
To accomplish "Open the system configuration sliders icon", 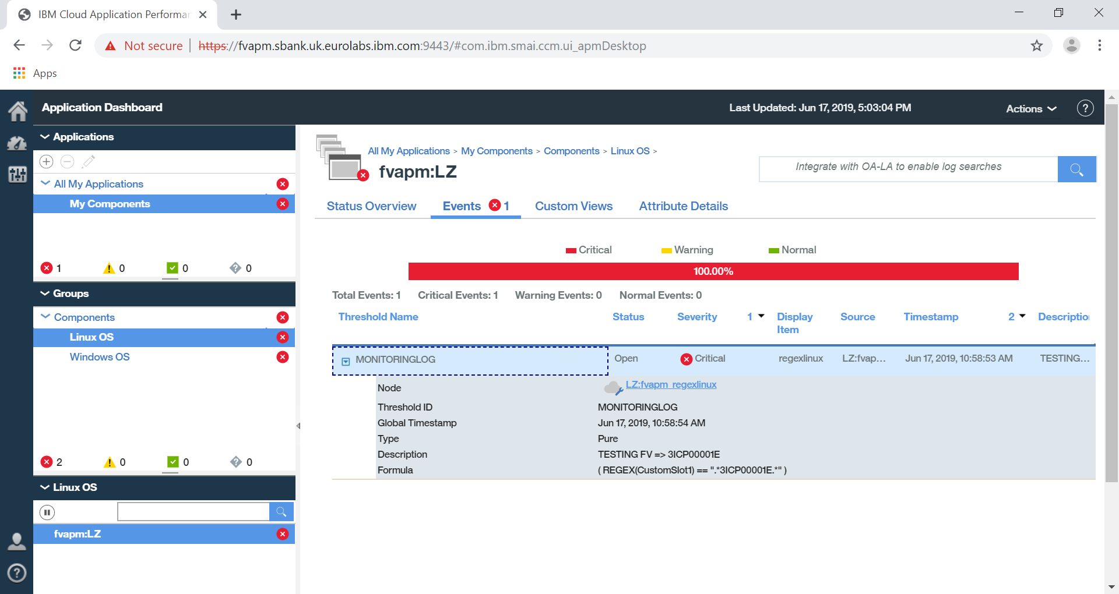I will click(x=17, y=174).
